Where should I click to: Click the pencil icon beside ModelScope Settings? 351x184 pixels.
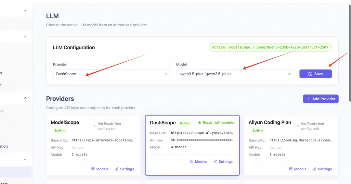(117, 169)
